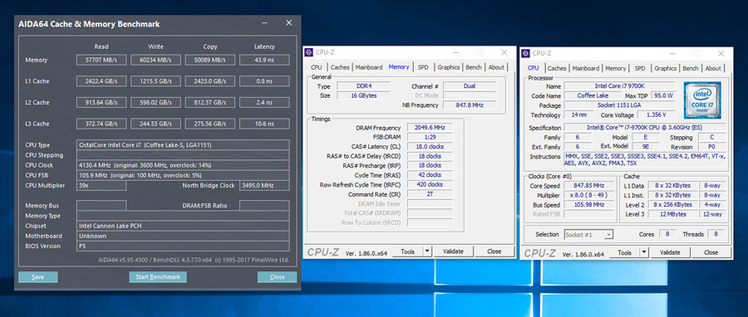Open Bench tab in CPU-Z CPU window

[691, 69]
